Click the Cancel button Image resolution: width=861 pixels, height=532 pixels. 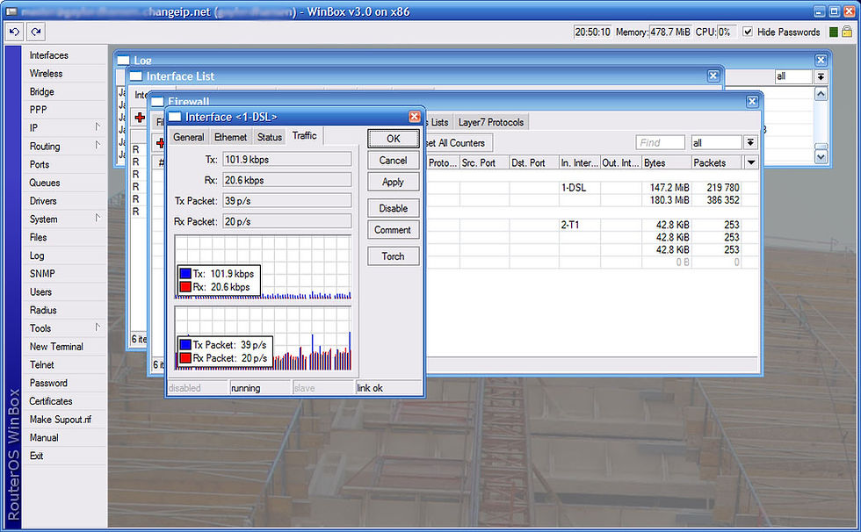coord(394,160)
